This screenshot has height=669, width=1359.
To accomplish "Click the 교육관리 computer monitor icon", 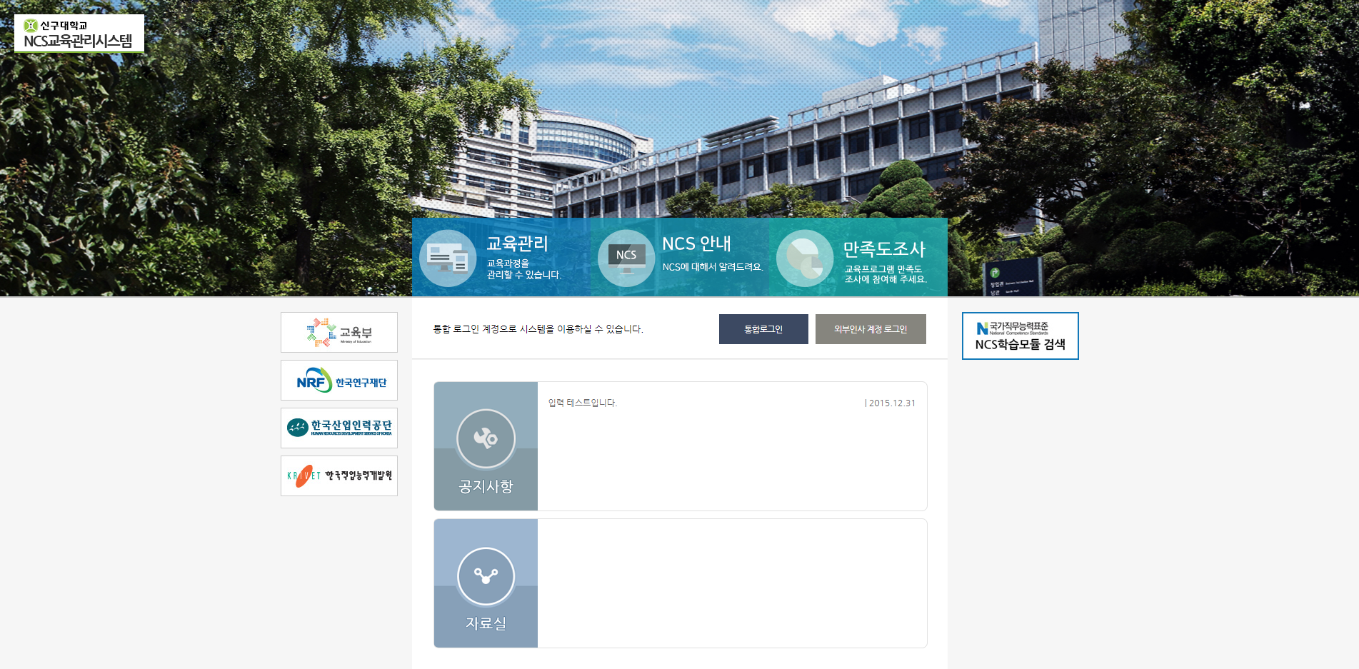I will (448, 258).
